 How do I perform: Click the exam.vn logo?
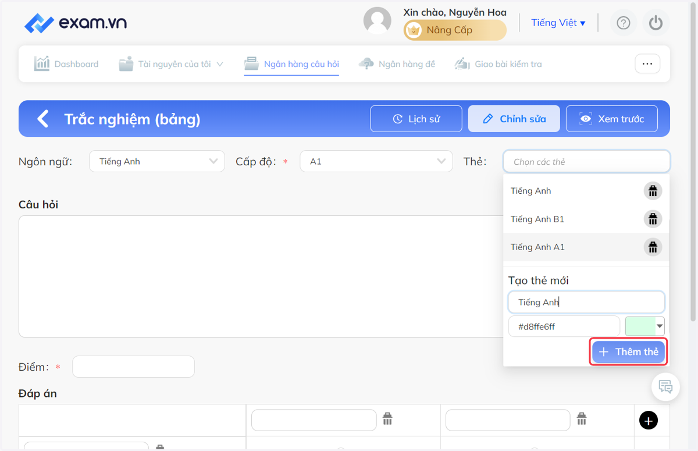pyautogui.click(x=76, y=23)
